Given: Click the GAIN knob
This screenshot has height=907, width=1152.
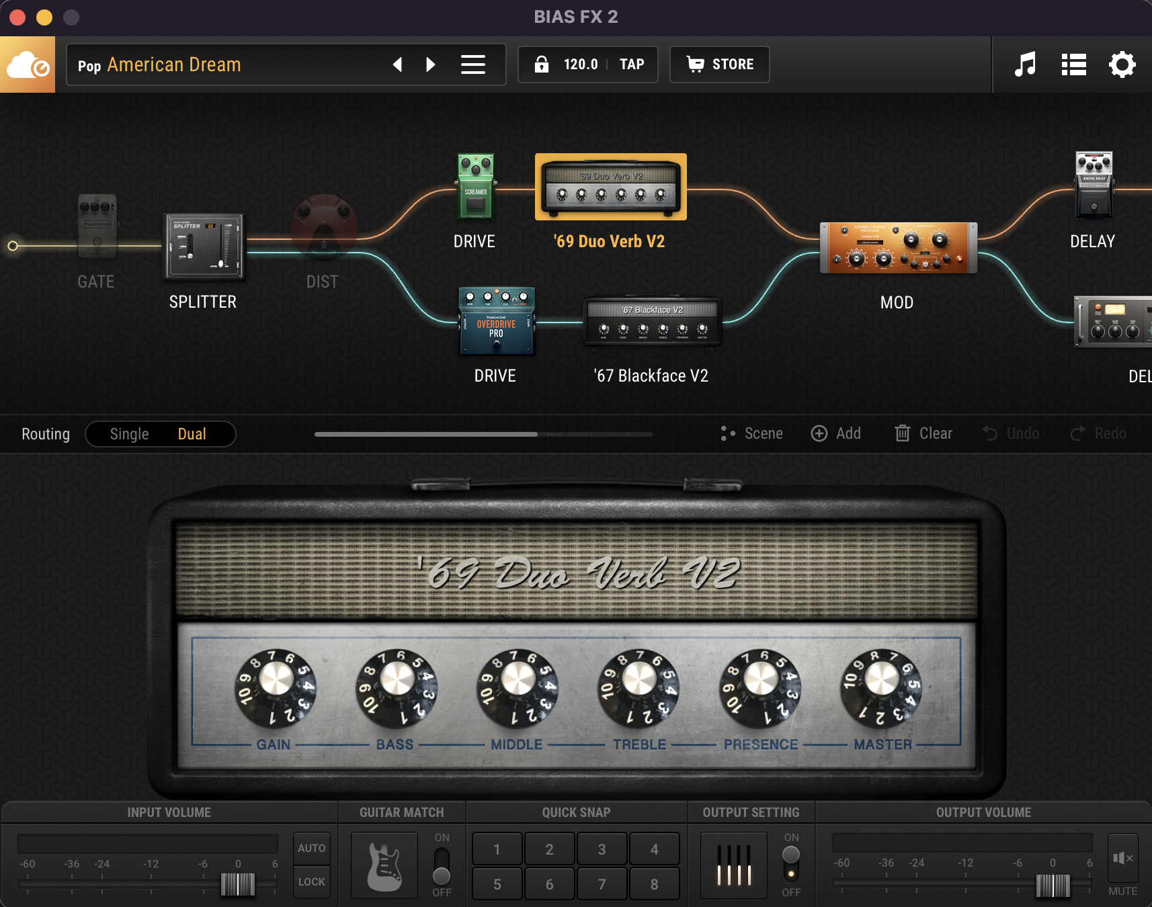Looking at the screenshot, I should coord(276,688).
